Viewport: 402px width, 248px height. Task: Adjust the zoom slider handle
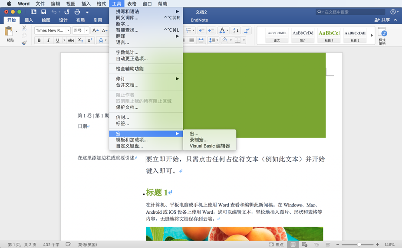click(359, 245)
